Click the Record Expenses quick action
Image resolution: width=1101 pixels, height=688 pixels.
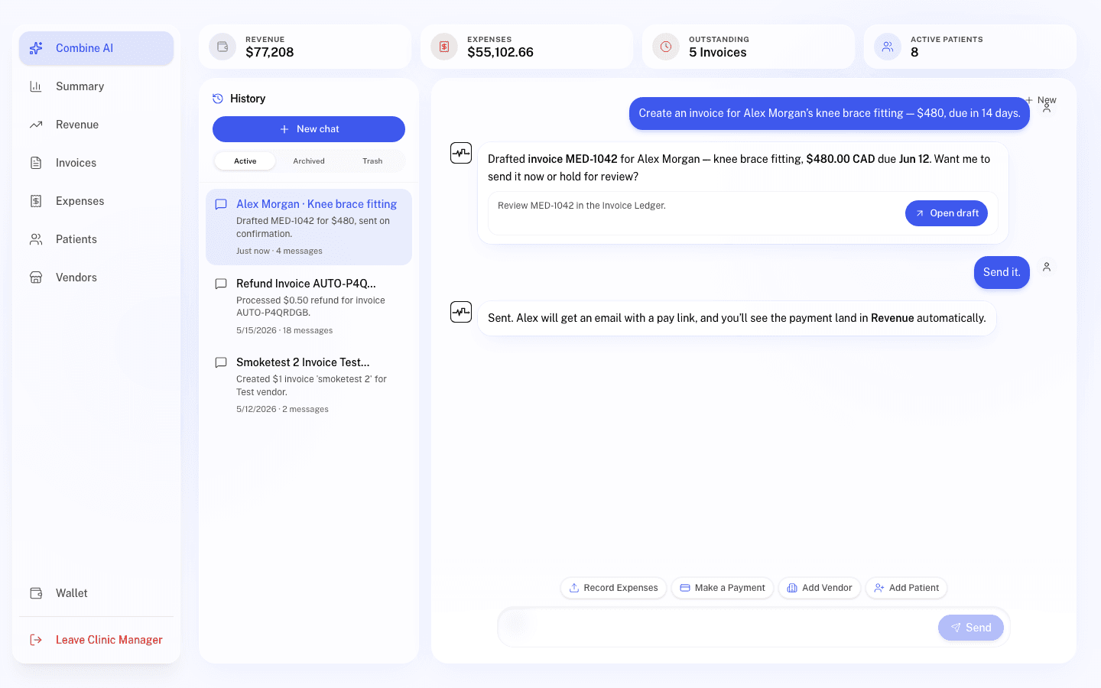614,588
